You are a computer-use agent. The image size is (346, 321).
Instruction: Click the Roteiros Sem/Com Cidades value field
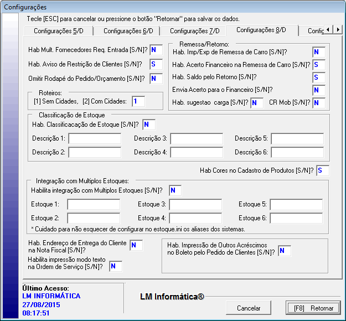click(138, 101)
